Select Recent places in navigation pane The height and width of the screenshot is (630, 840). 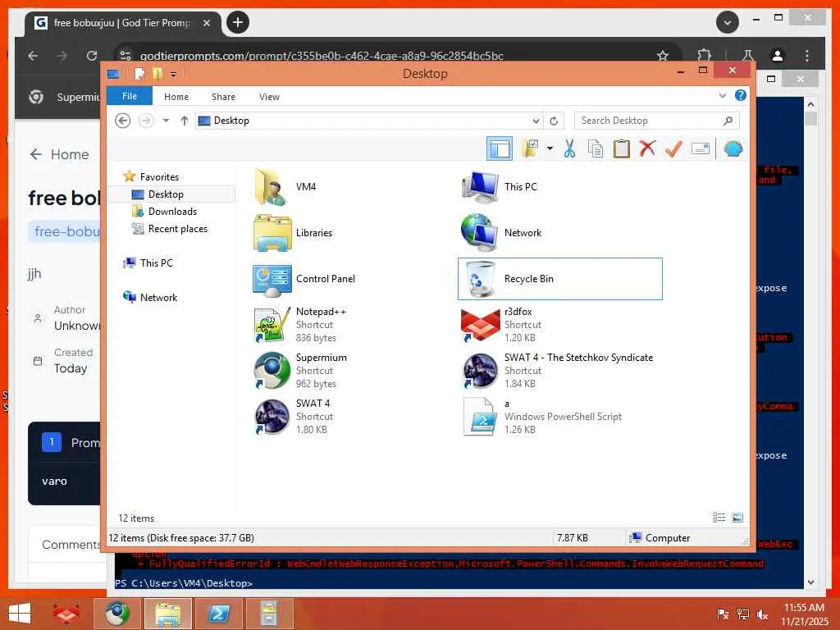coord(177,229)
